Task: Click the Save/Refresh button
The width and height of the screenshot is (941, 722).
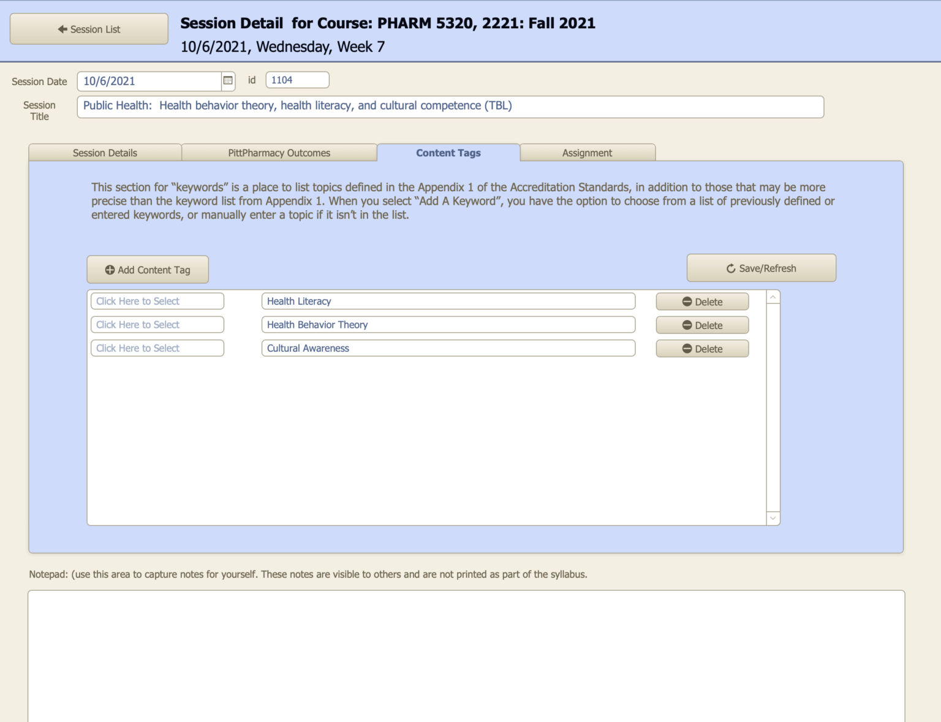Action: point(761,268)
